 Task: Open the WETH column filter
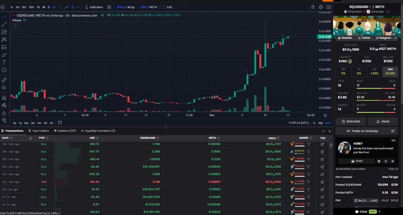[x=219, y=138]
